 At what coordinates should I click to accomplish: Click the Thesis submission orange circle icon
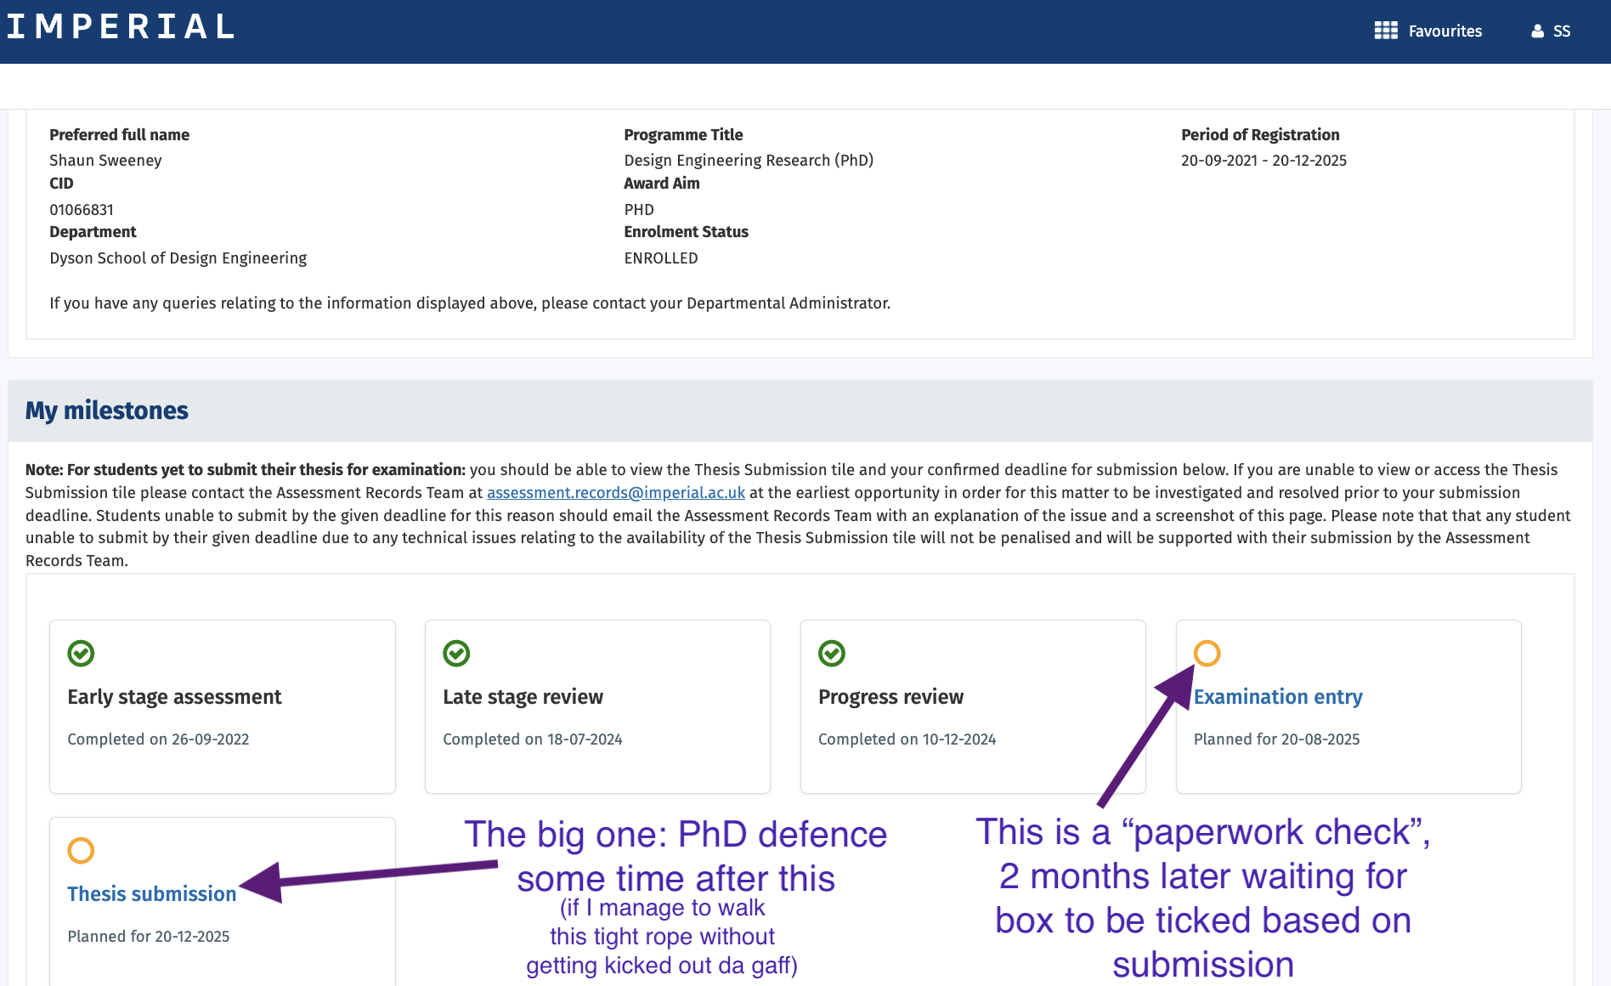(81, 850)
